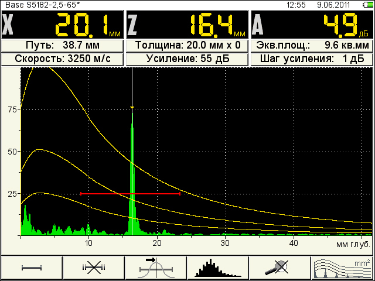Click the date 9.06.2011
The height and width of the screenshot is (281, 375).
(333, 5)
